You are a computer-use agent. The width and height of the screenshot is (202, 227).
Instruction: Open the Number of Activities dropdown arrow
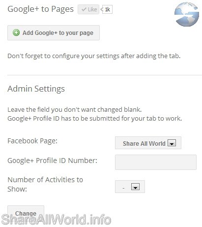(x=135, y=187)
